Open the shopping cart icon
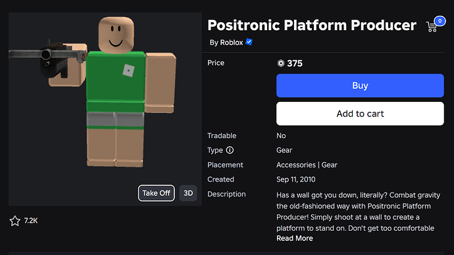 pyautogui.click(x=432, y=26)
